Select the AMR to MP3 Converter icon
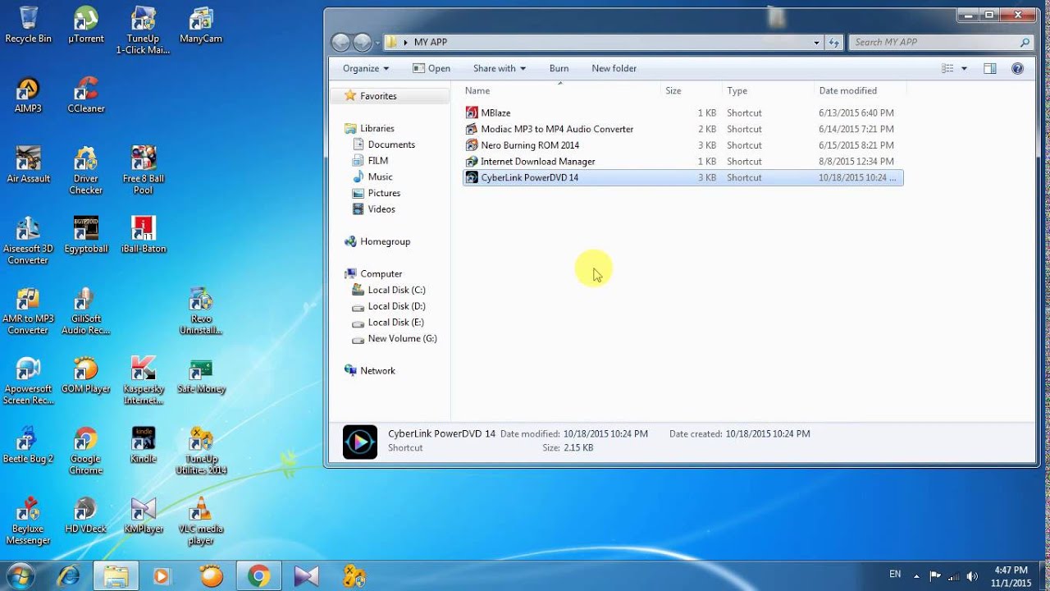 point(28,311)
